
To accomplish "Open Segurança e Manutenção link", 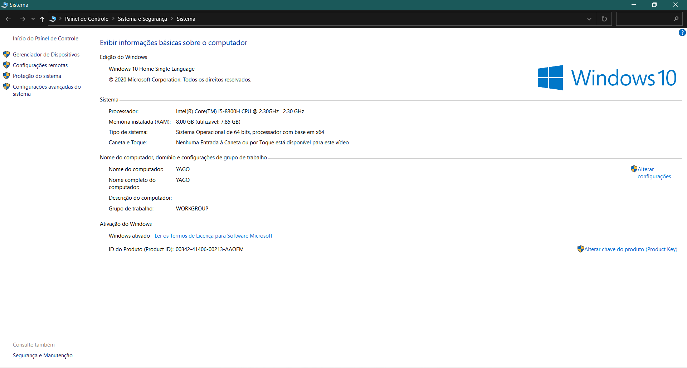I will pyautogui.click(x=43, y=355).
